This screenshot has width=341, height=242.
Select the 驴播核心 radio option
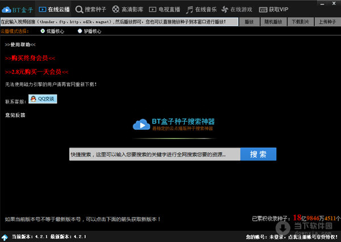80,31
